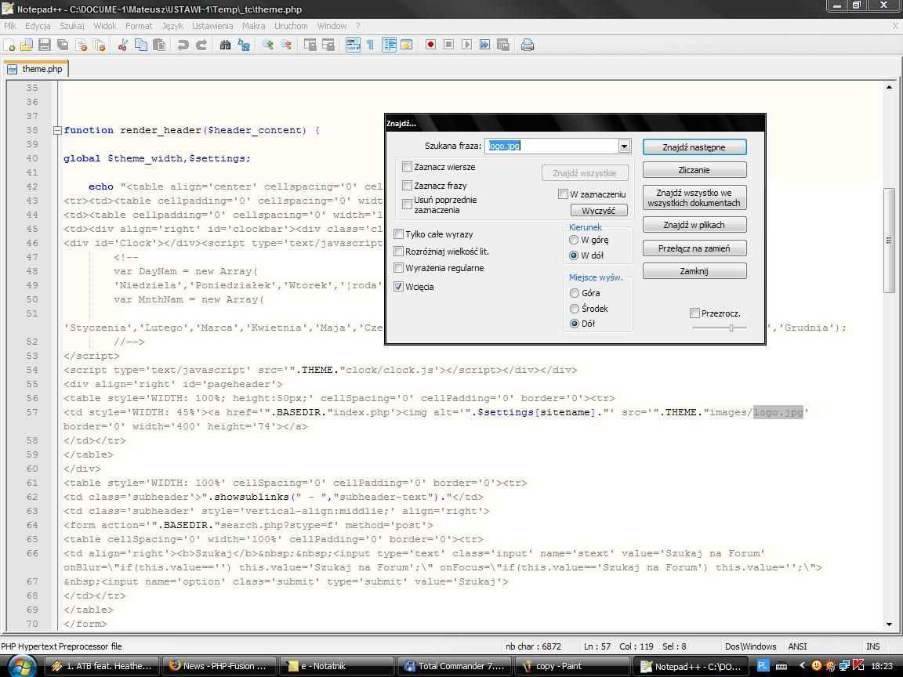903x677 pixels.
Task: Toggle the Show indent guide icon
Action: tap(390, 45)
